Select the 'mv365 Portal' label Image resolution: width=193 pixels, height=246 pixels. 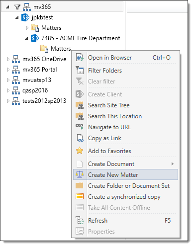point(40,70)
